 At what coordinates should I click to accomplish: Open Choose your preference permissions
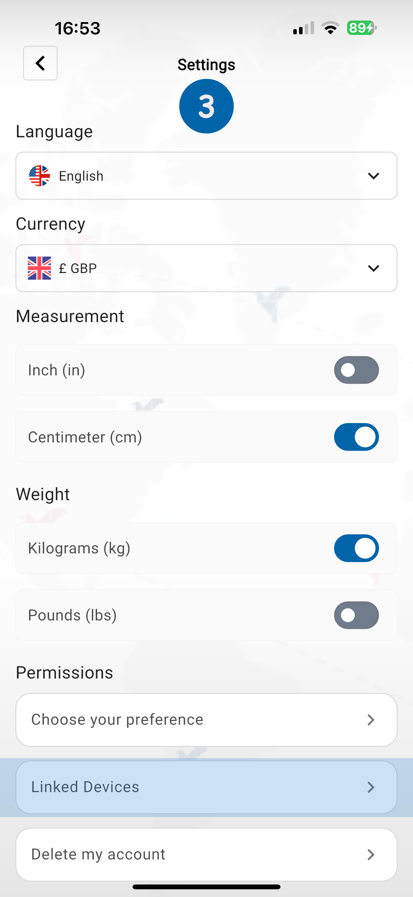click(x=206, y=720)
